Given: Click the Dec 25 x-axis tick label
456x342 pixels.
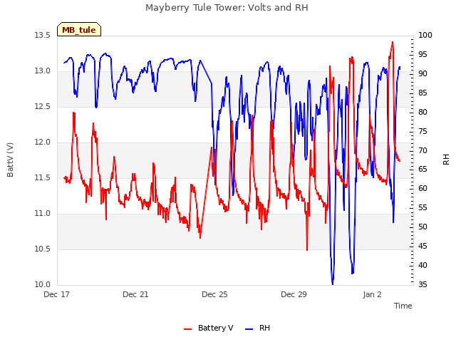Looking at the screenshot, I should (x=214, y=294).
